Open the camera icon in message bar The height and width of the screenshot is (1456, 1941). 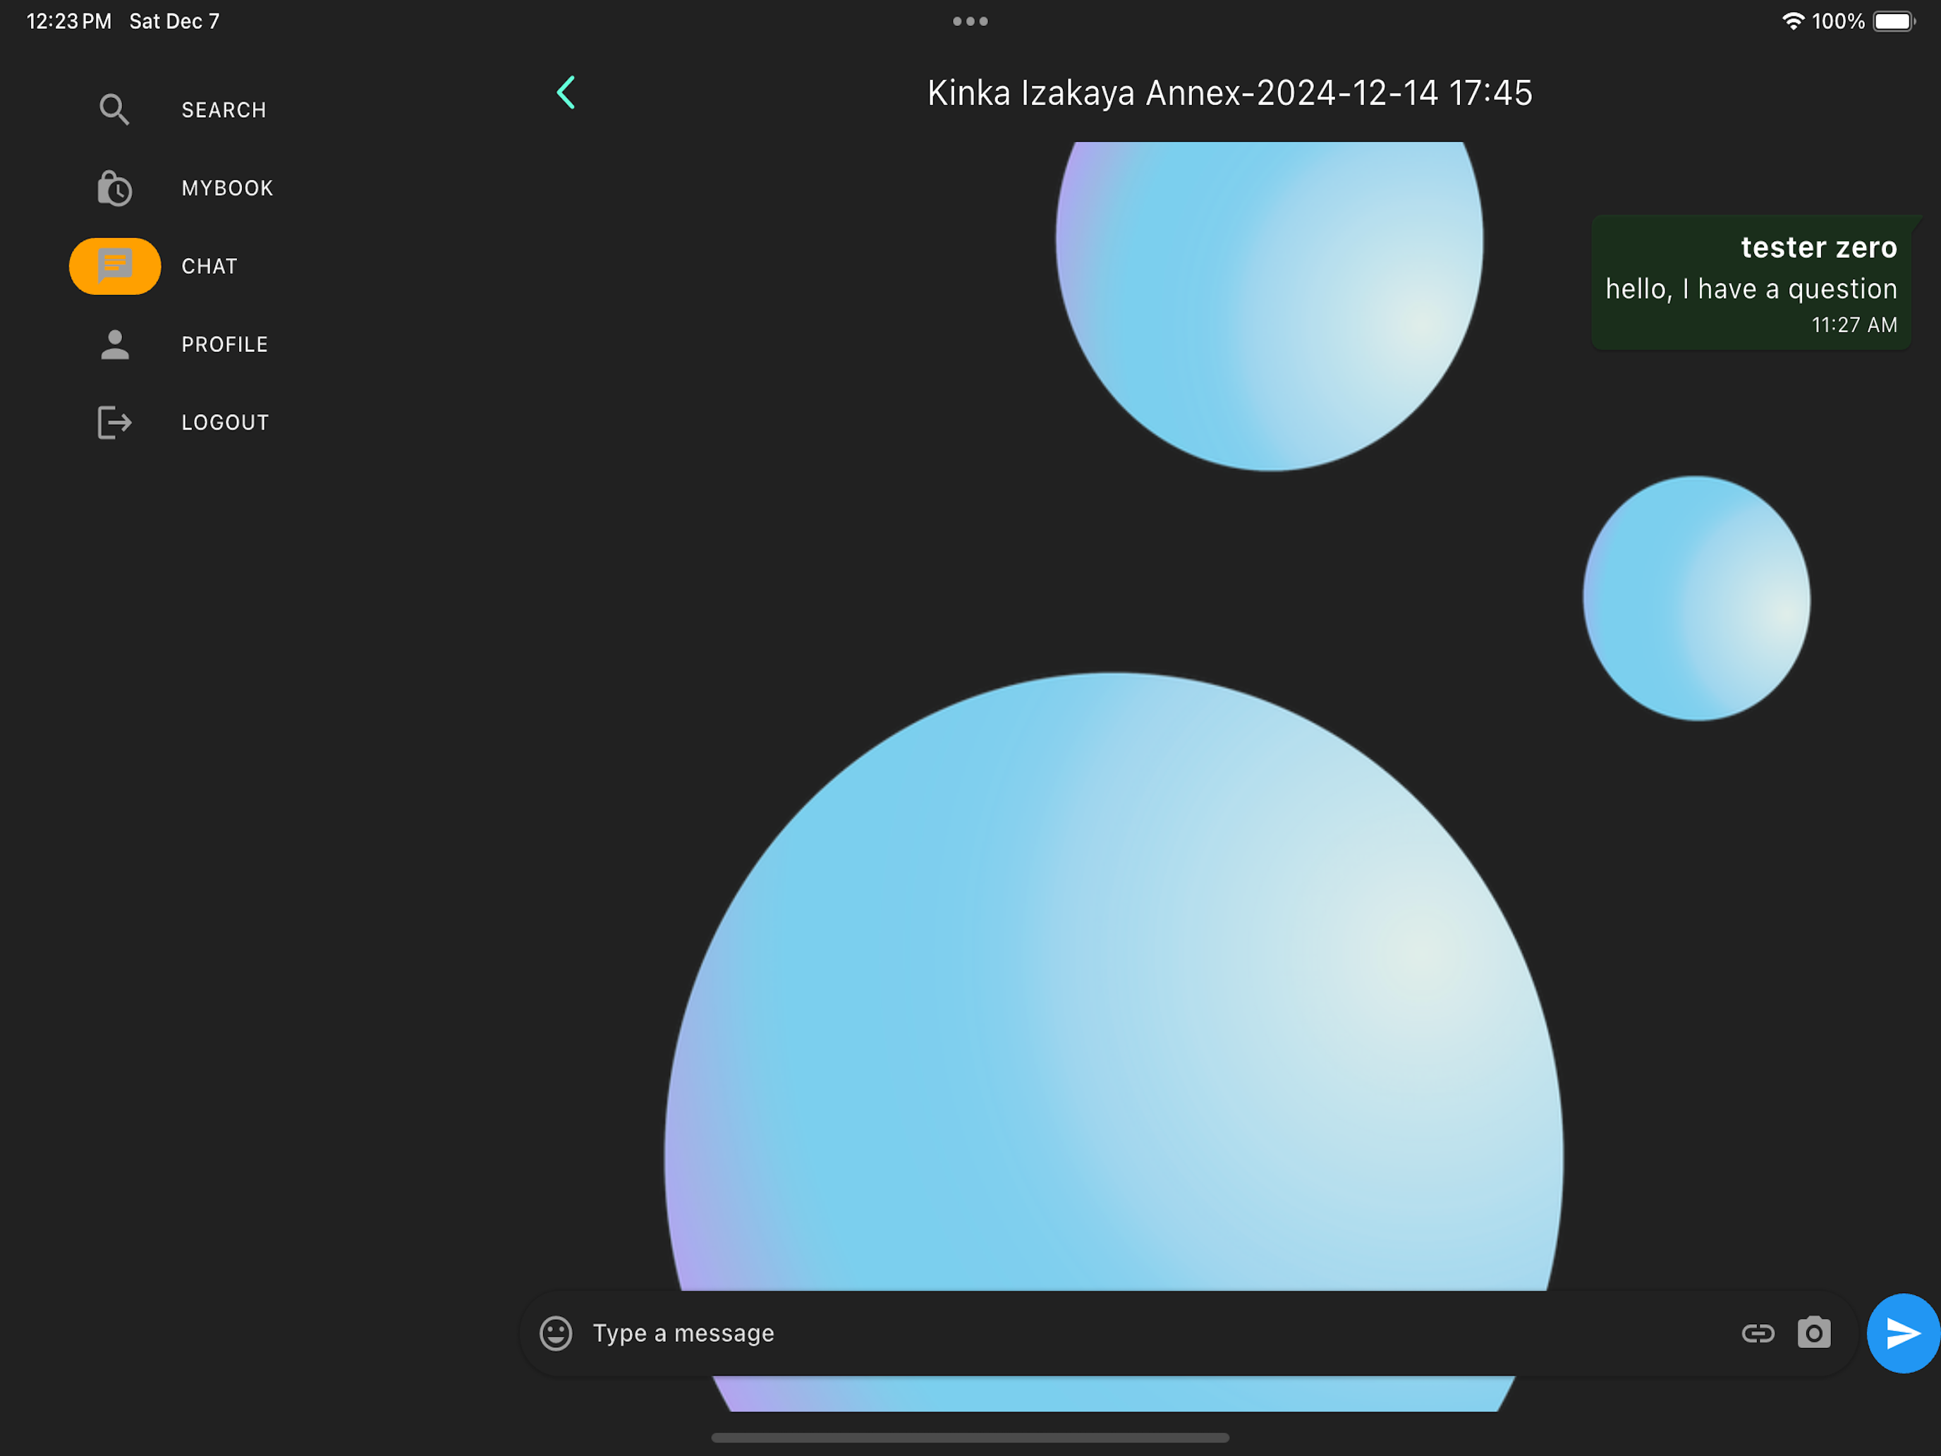pos(1814,1333)
